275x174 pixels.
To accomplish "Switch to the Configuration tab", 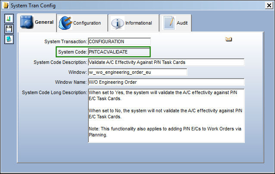I will point(82,23).
